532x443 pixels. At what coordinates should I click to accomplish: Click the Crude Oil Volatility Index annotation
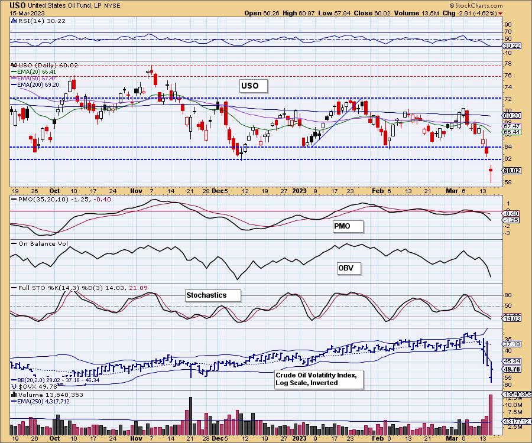(319, 379)
